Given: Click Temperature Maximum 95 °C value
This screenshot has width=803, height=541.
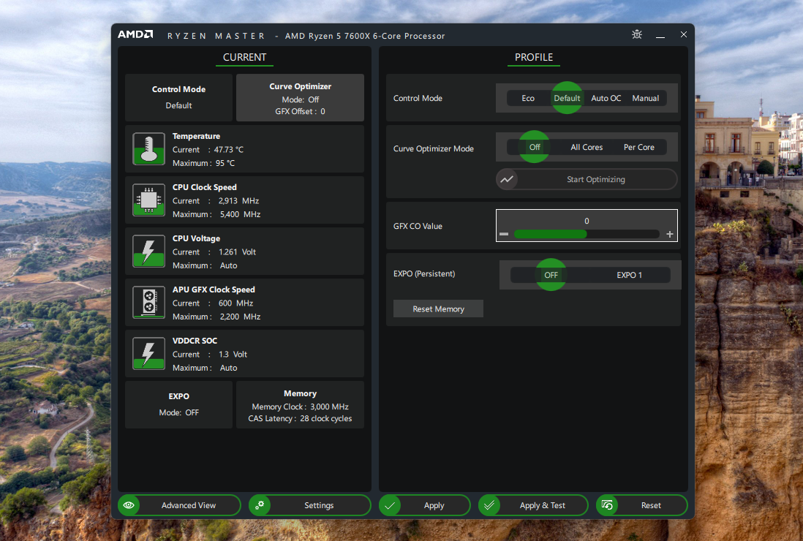Looking at the screenshot, I should click(x=225, y=163).
